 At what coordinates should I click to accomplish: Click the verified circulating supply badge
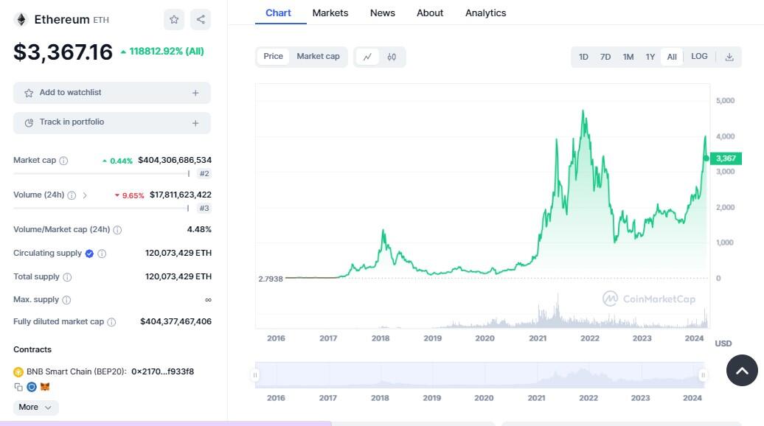[89, 254]
